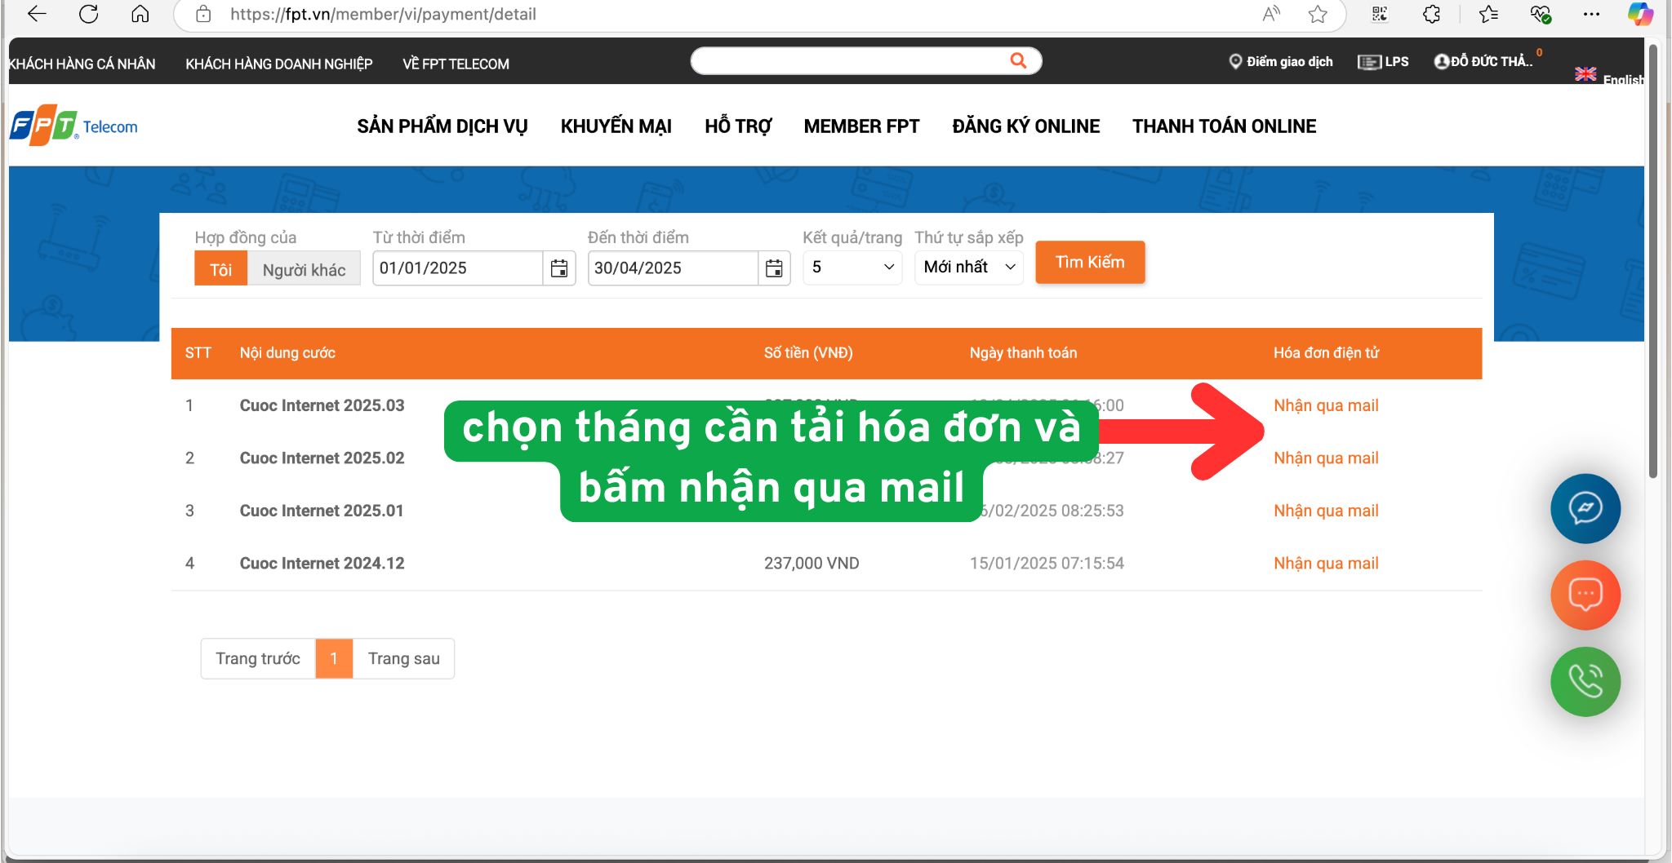
Task: Open browser extensions puzzle icon
Action: tap(1431, 14)
